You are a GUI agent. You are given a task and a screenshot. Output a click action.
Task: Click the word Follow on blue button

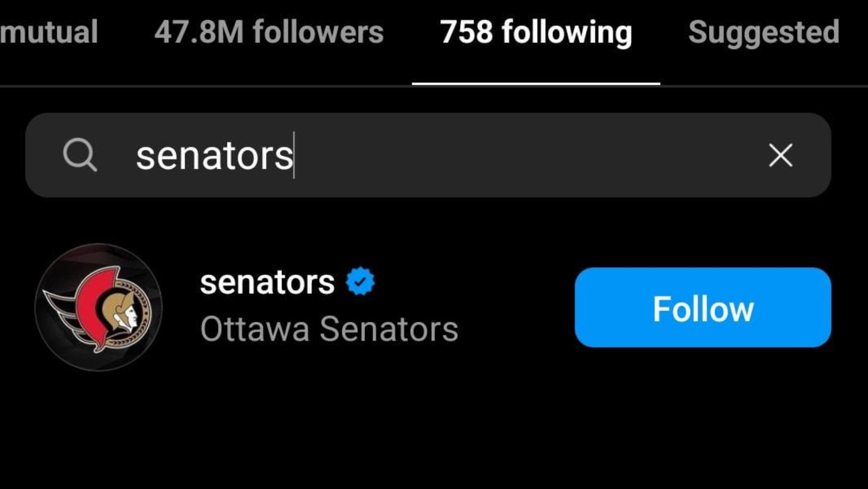(702, 309)
